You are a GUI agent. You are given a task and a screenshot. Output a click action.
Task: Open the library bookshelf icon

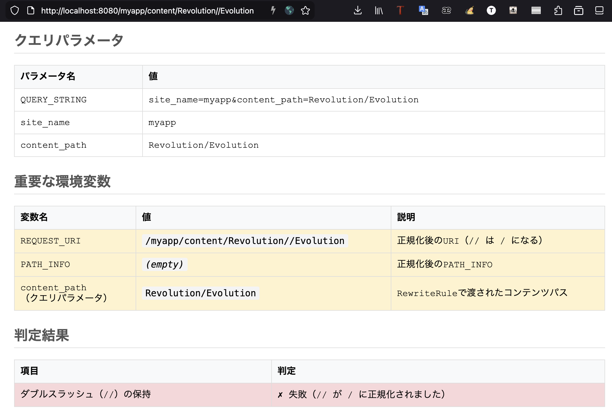click(379, 11)
